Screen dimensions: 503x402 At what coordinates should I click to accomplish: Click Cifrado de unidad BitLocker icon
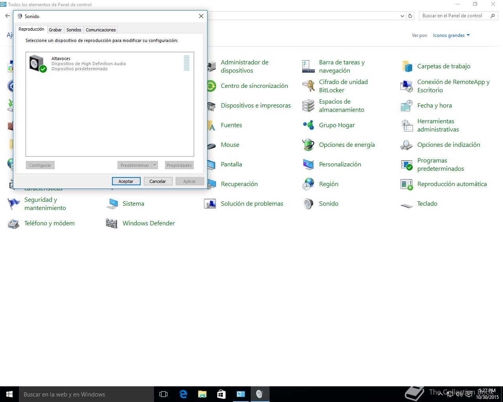click(308, 86)
